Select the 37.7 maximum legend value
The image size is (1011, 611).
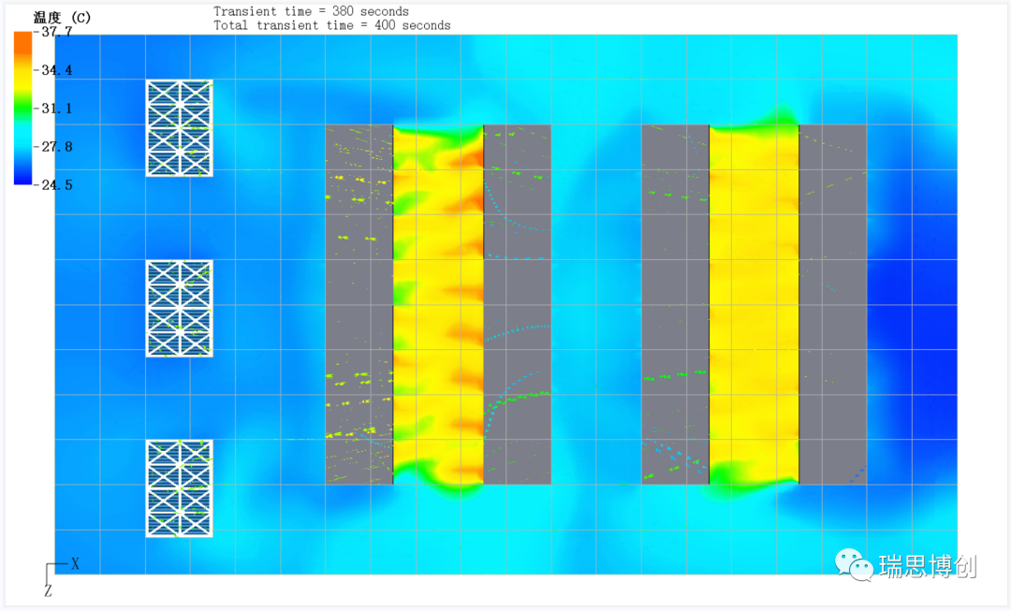tap(55, 32)
